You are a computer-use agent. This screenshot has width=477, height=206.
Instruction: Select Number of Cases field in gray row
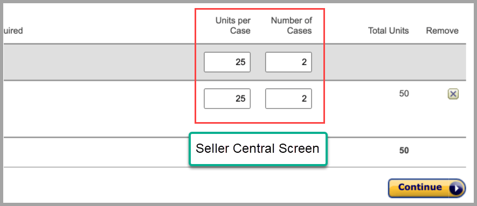tap(288, 62)
